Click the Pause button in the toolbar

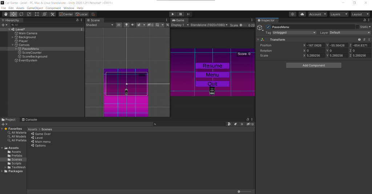(x=181, y=14)
